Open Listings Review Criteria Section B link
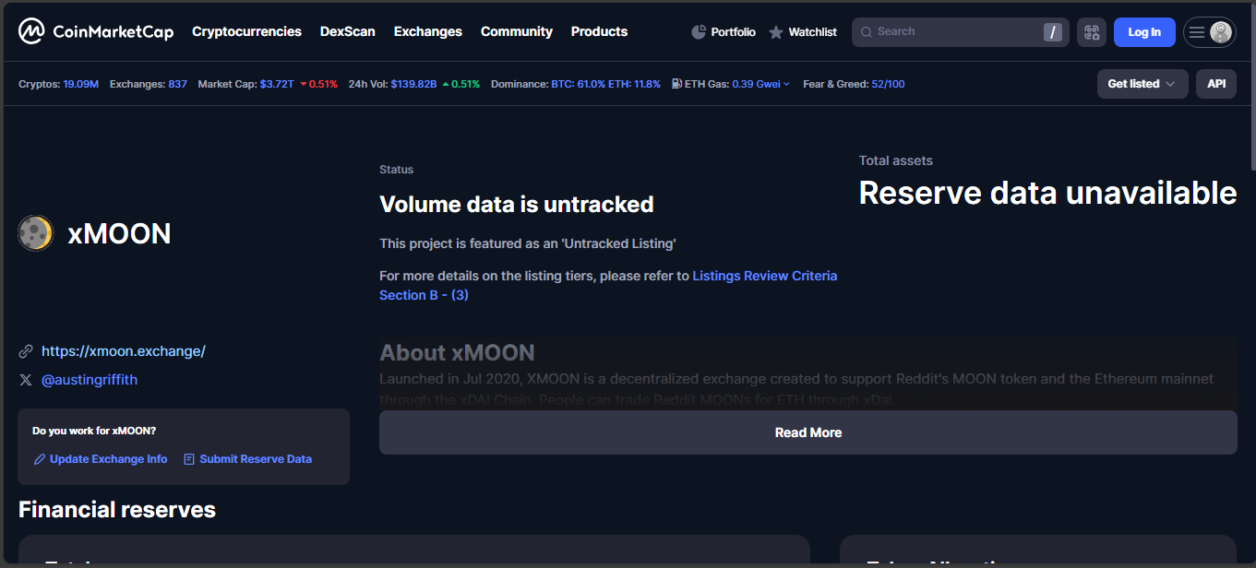Viewport: 1256px width, 568px height. point(608,285)
